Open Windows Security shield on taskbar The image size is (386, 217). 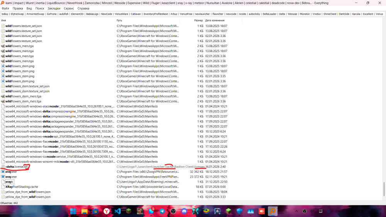pyautogui.click(x=240, y=211)
